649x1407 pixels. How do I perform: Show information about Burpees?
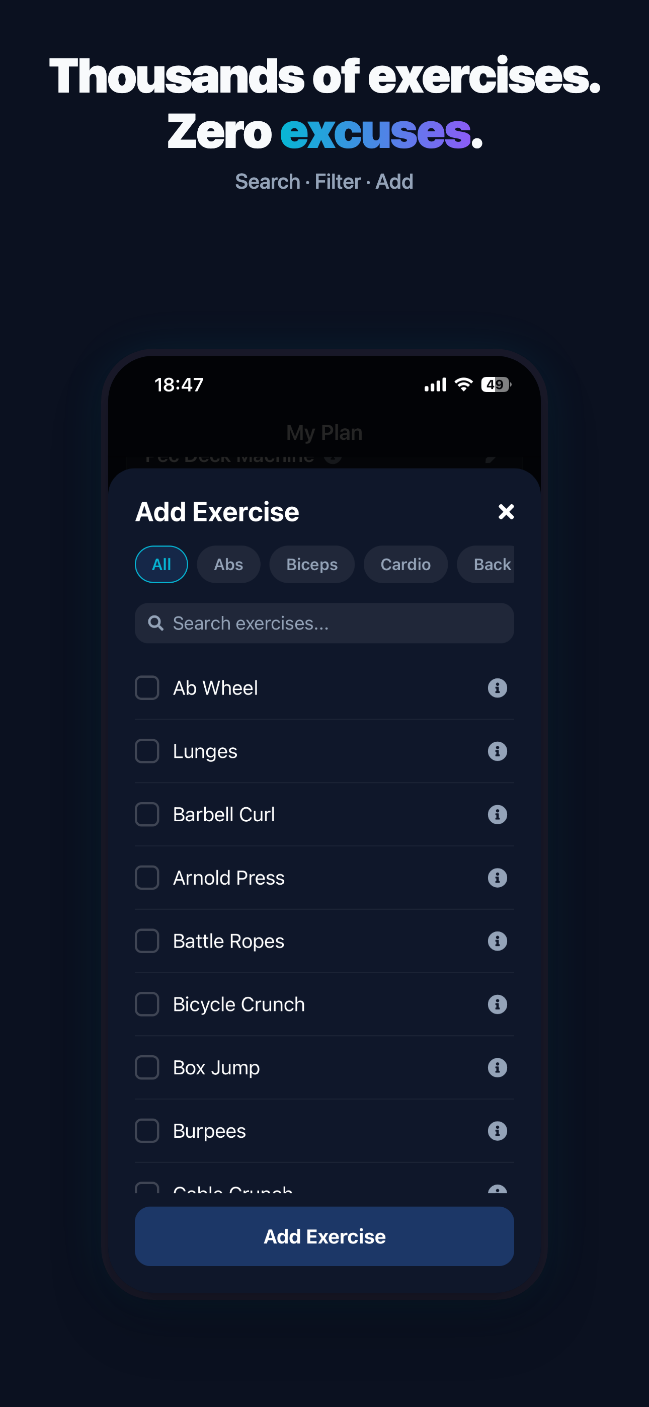pyautogui.click(x=498, y=1131)
